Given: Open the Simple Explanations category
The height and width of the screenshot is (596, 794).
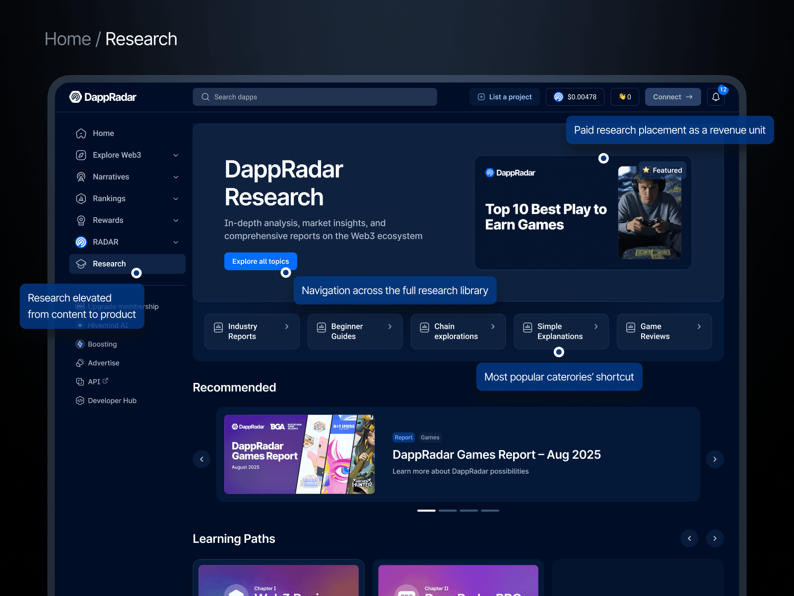Looking at the screenshot, I should pyautogui.click(x=561, y=331).
